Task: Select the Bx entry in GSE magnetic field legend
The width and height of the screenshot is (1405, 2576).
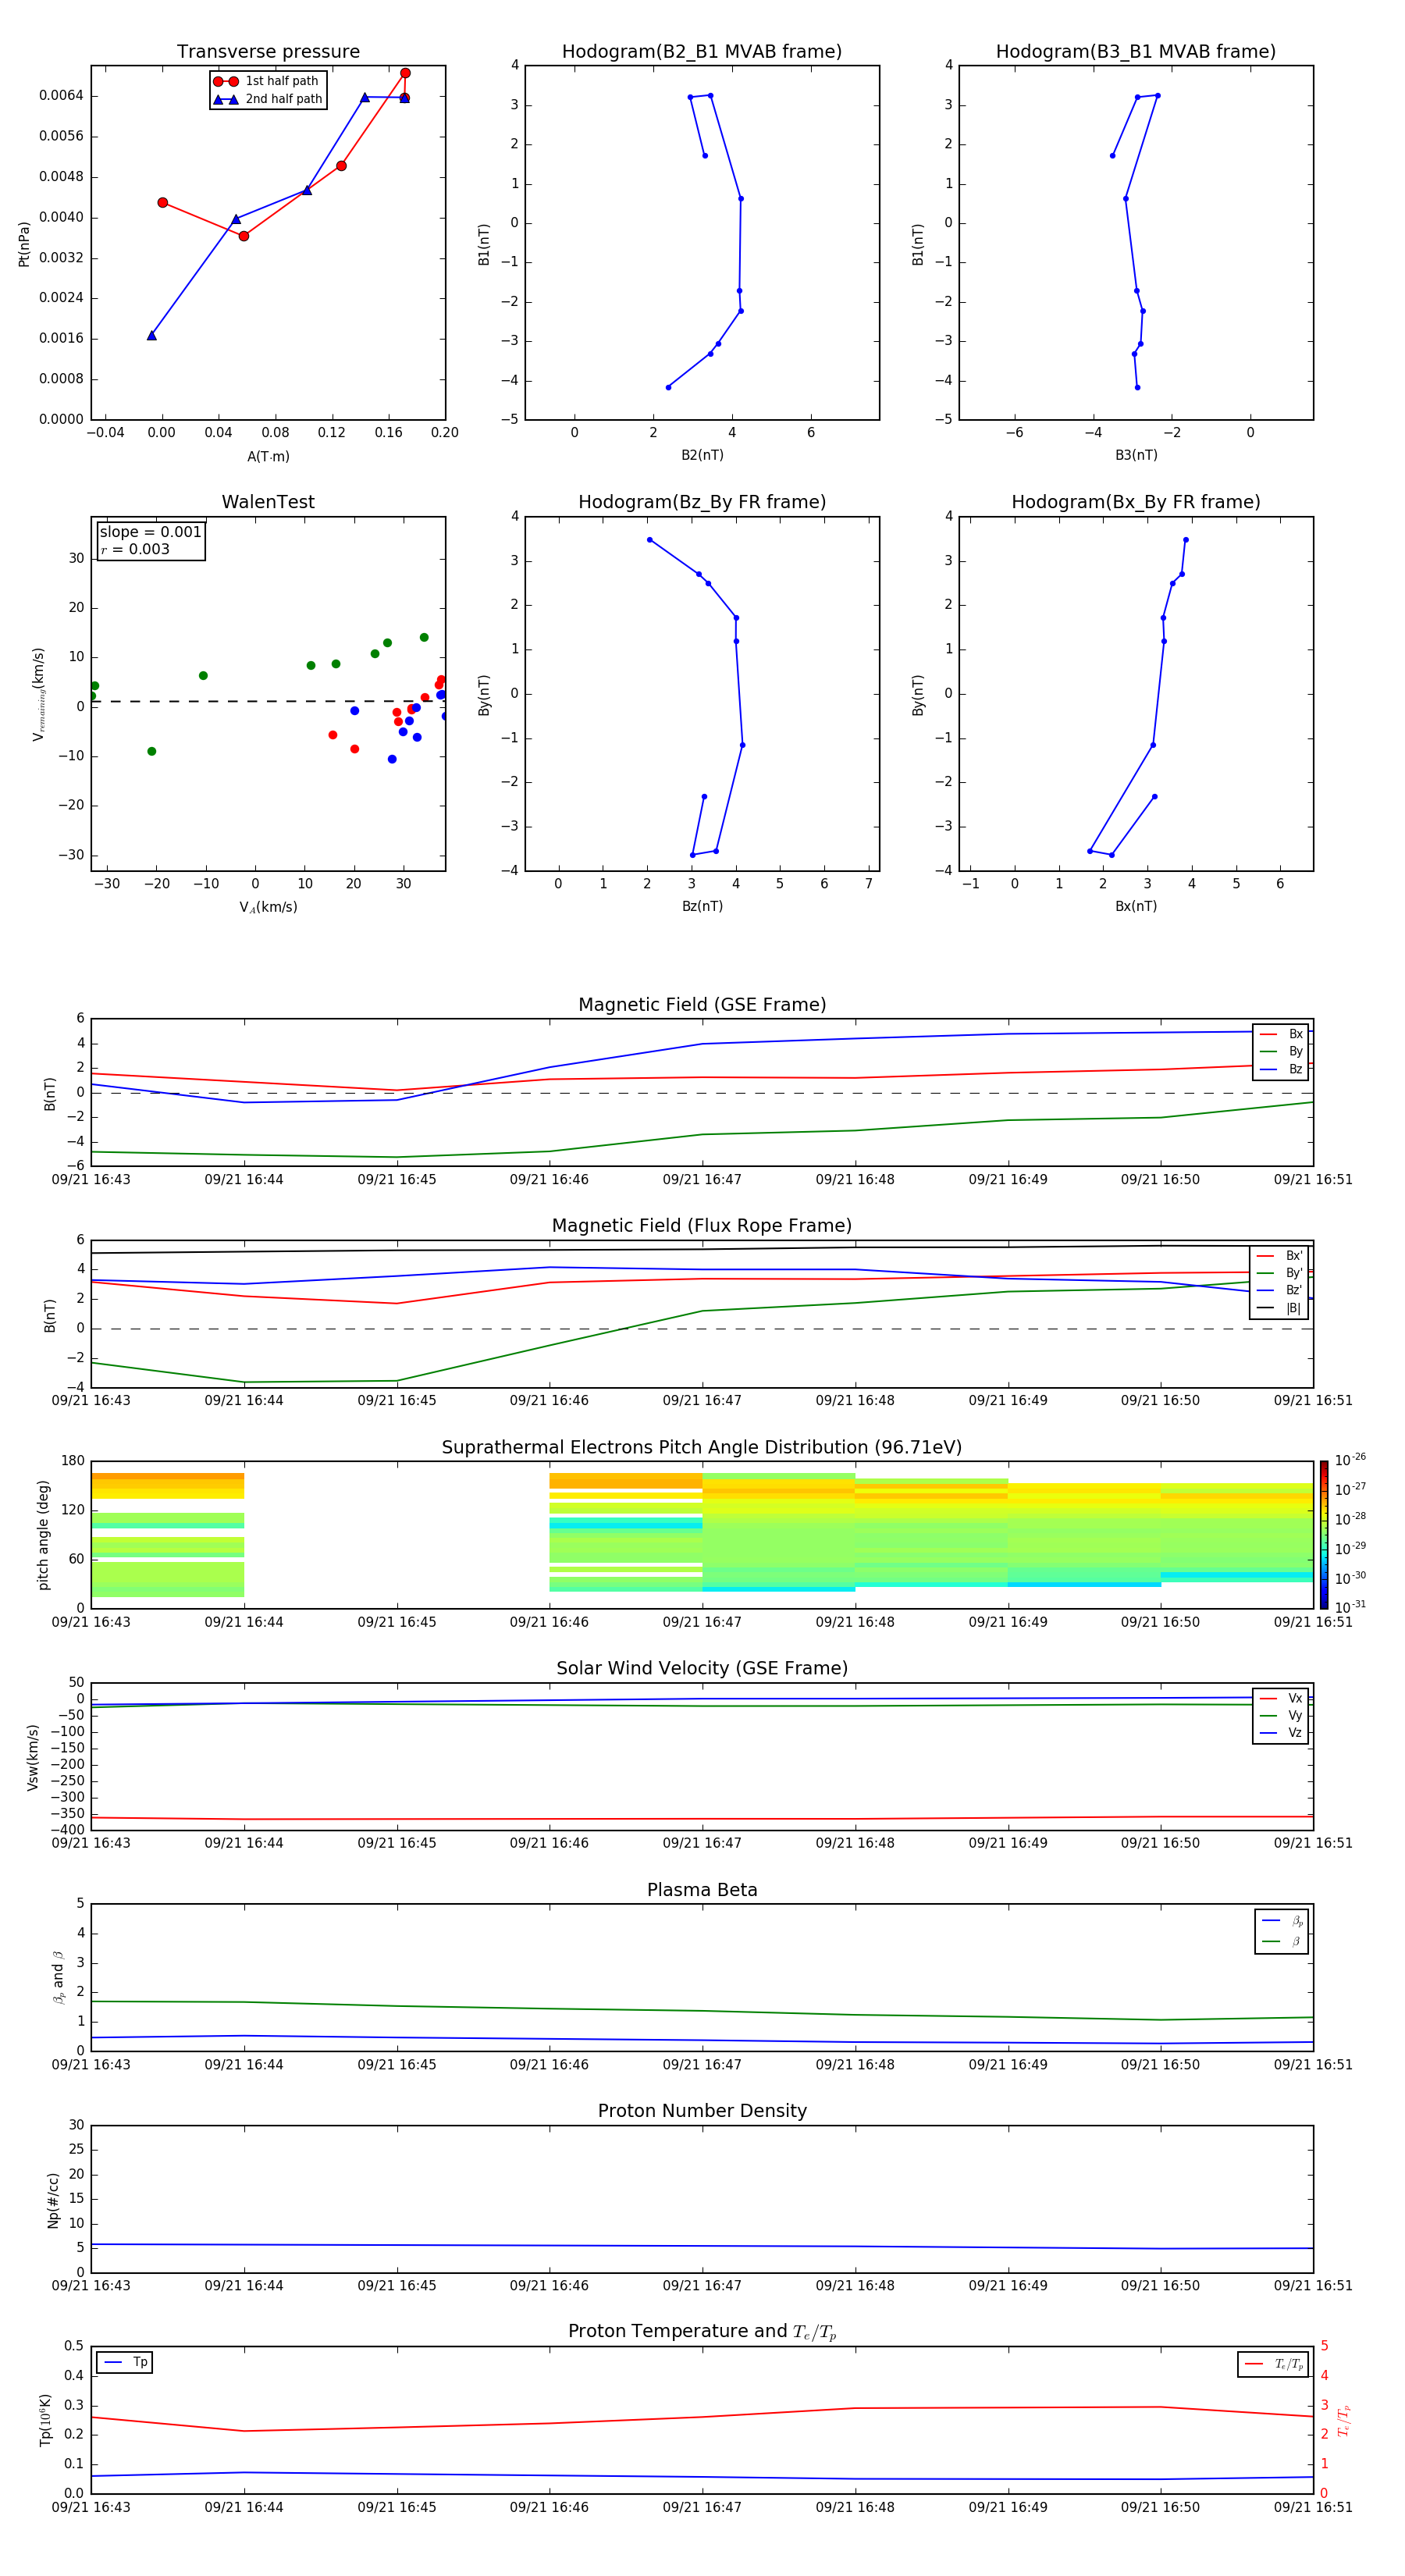Action: [x=1281, y=1034]
